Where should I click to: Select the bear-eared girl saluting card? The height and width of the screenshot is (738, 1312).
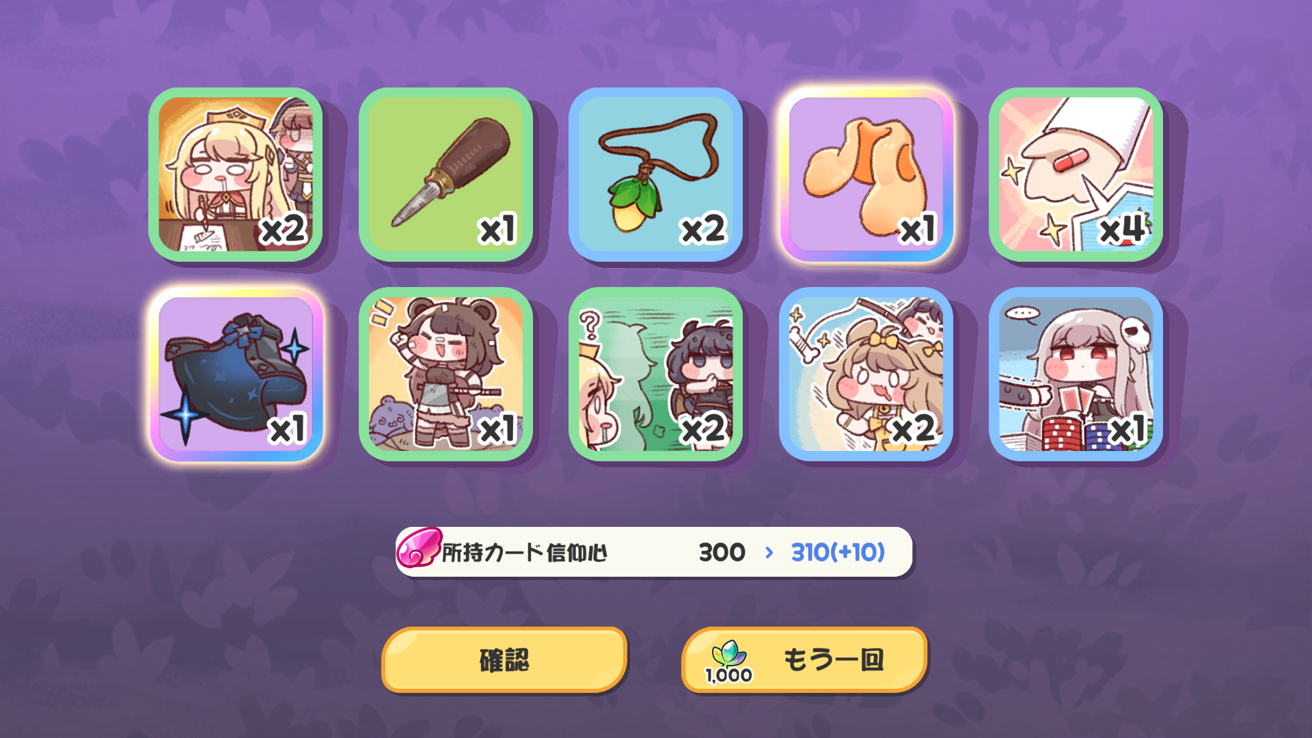pos(446,374)
